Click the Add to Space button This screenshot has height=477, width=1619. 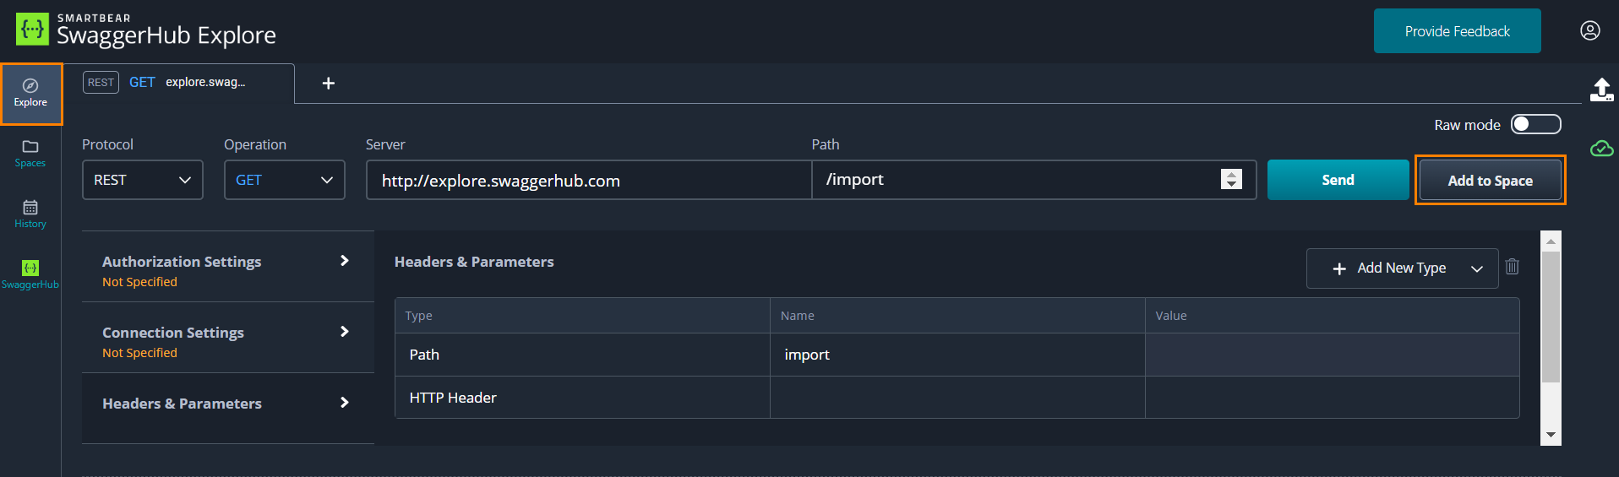pyautogui.click(x=1490, y=181)
